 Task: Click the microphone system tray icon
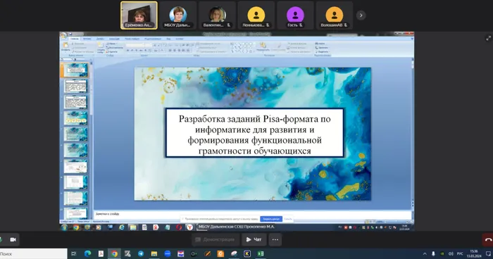pos(433,253)
